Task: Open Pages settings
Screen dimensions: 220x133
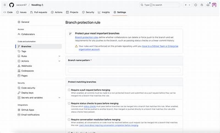Action: pyautogui.click(x=38, y=76)
